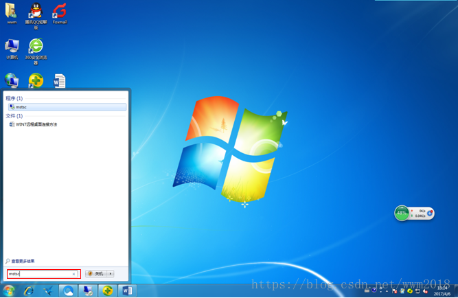Click the network connection tray icon
This screenshot has height=298, width=458.
417,291
